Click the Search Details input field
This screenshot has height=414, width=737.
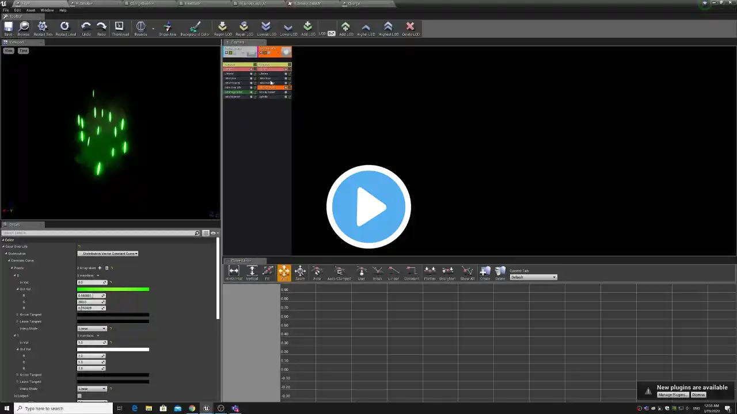(98, 233)
